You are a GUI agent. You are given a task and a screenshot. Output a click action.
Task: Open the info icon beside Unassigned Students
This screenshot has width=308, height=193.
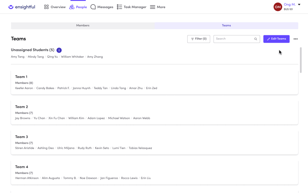tap(59, 50)
